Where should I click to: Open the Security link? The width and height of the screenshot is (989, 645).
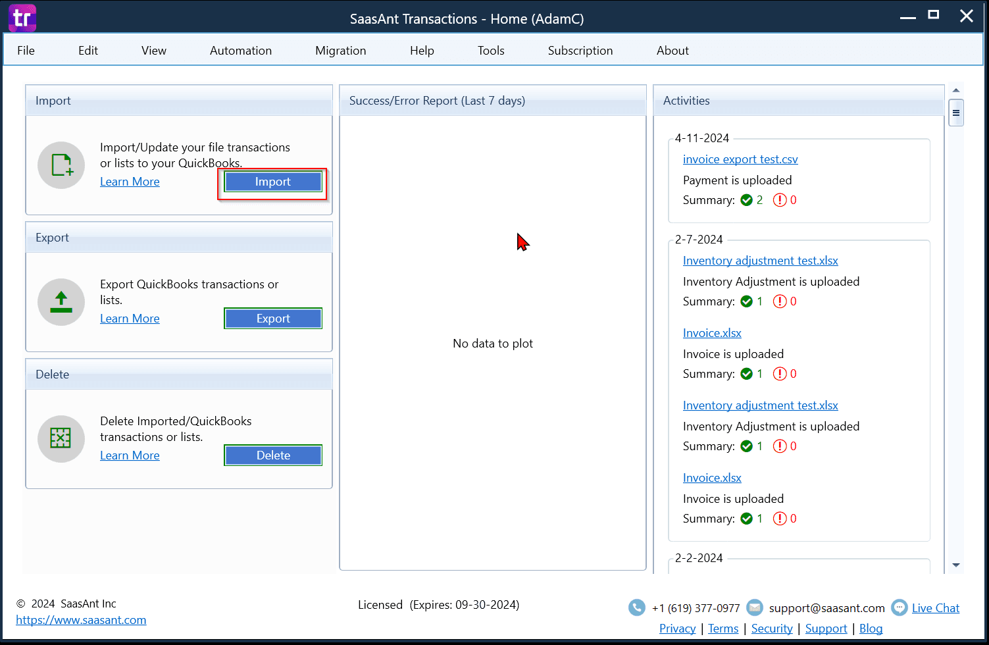pyautogui.click(x=772, y=629)
